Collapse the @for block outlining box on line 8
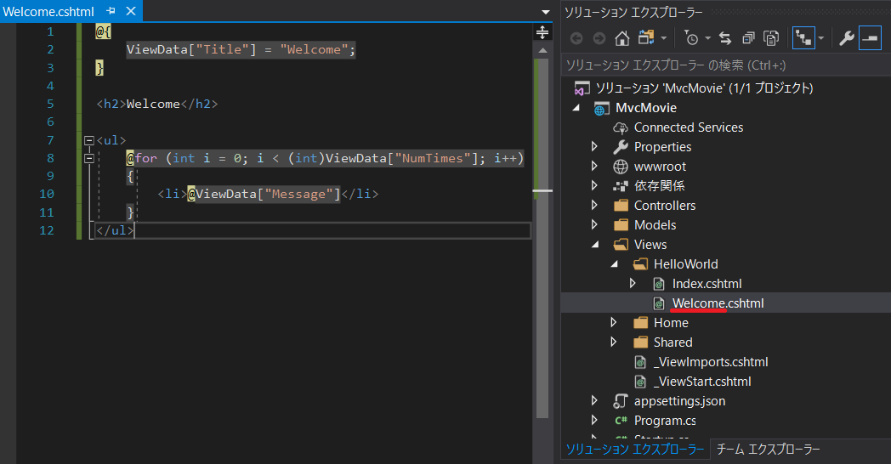 pos(89,158)
